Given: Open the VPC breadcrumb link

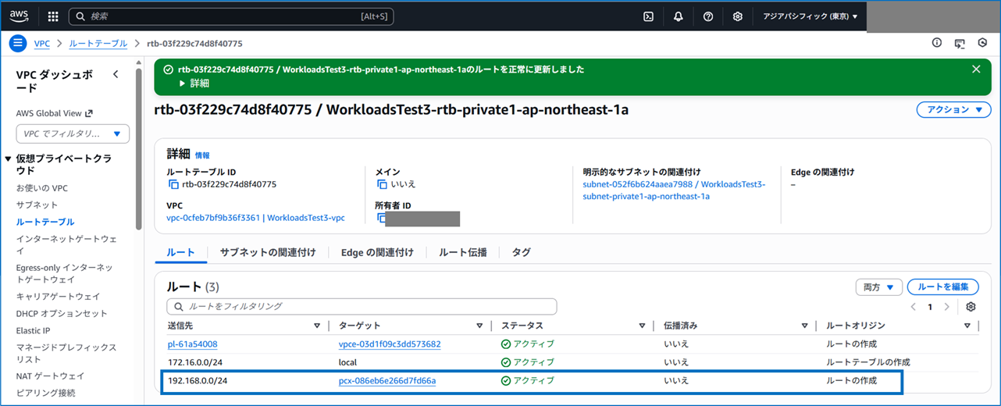Looking at the screenshot, I should [41, 43].
